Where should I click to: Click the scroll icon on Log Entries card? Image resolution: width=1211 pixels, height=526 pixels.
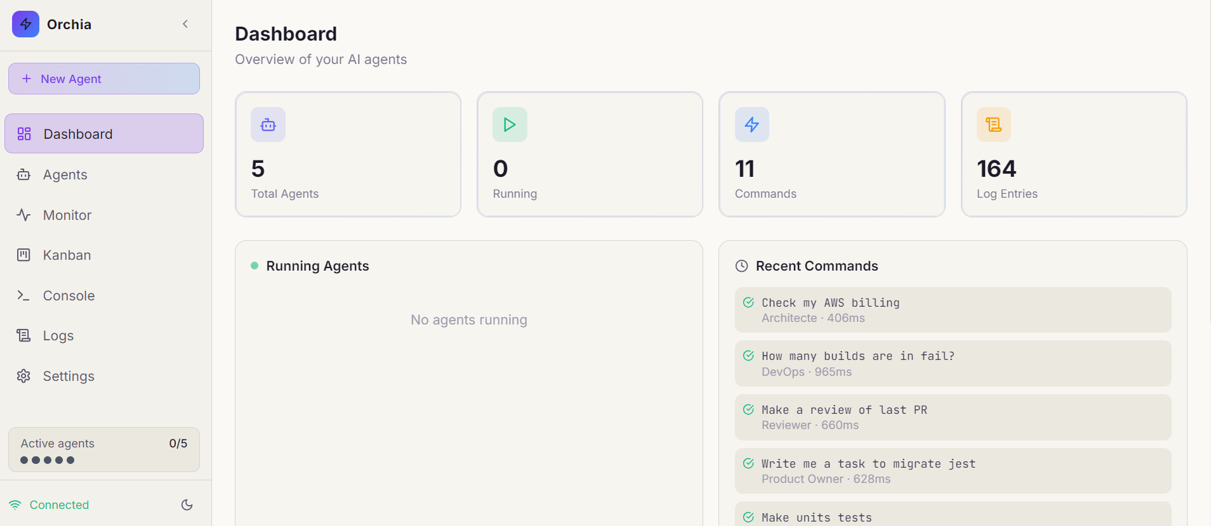point(994,125)
